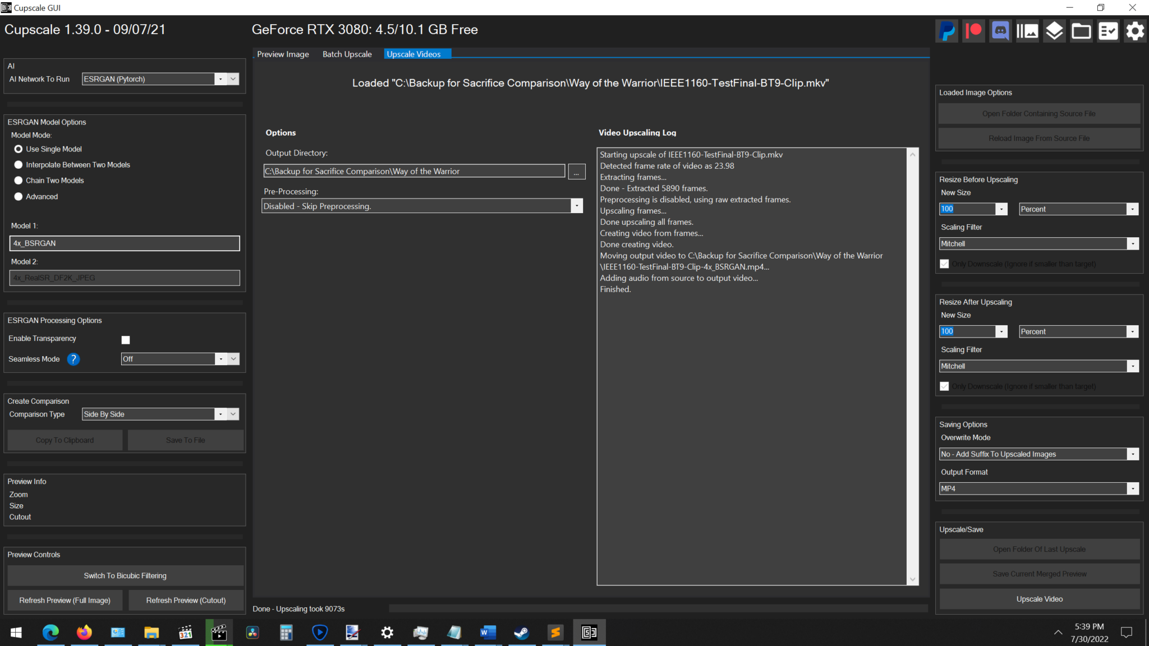The height and width of the screenshot is (646, 1149).
Task: Switch to the Preview Image tab
Action: [x=283, y=54]
